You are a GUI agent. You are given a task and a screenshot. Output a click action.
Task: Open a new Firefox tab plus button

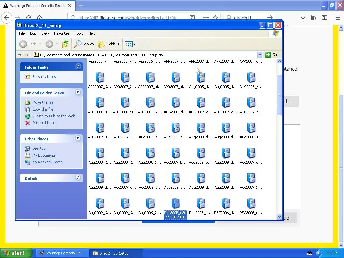tap(81, 5)
